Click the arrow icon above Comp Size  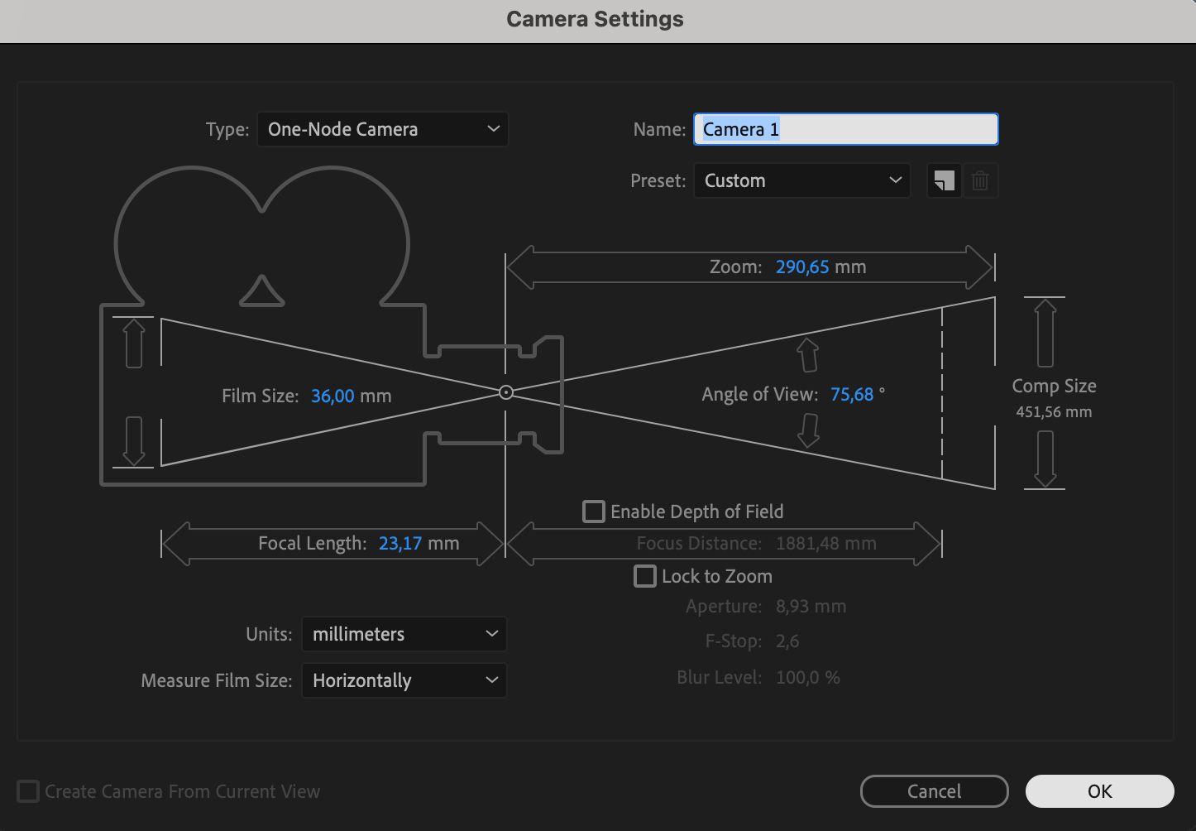pyautogui.click(x=1045, y=333)
